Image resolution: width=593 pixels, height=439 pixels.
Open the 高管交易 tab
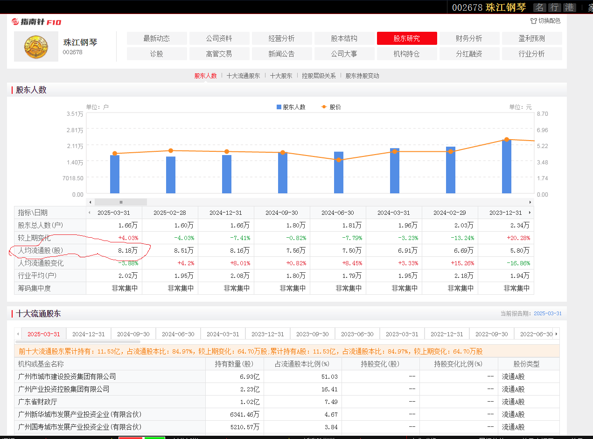click(219, 54)
